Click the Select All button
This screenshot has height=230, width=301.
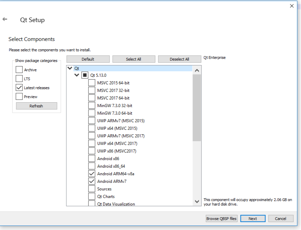pyautogui.click(x=133, y=59)
